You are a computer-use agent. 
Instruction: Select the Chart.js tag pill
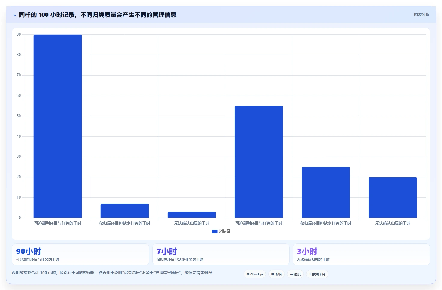click(255, 274)
